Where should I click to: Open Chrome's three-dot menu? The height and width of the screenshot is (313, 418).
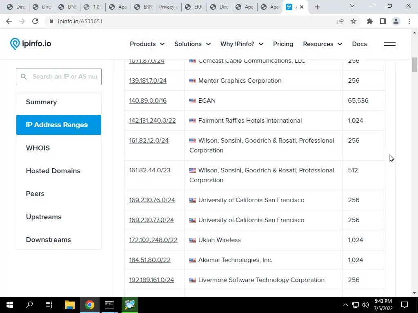point(409,21)
